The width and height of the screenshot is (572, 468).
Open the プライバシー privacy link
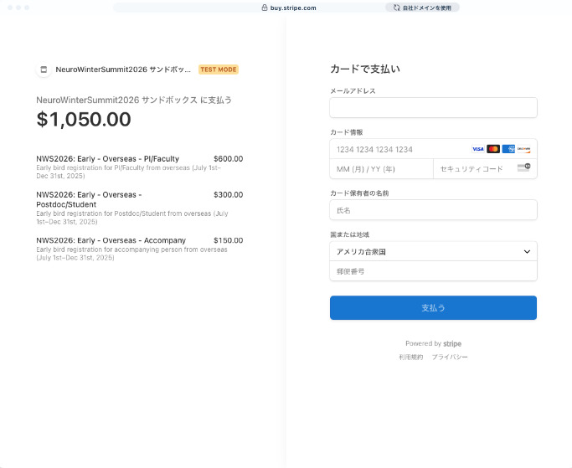(x=450, y=357)
